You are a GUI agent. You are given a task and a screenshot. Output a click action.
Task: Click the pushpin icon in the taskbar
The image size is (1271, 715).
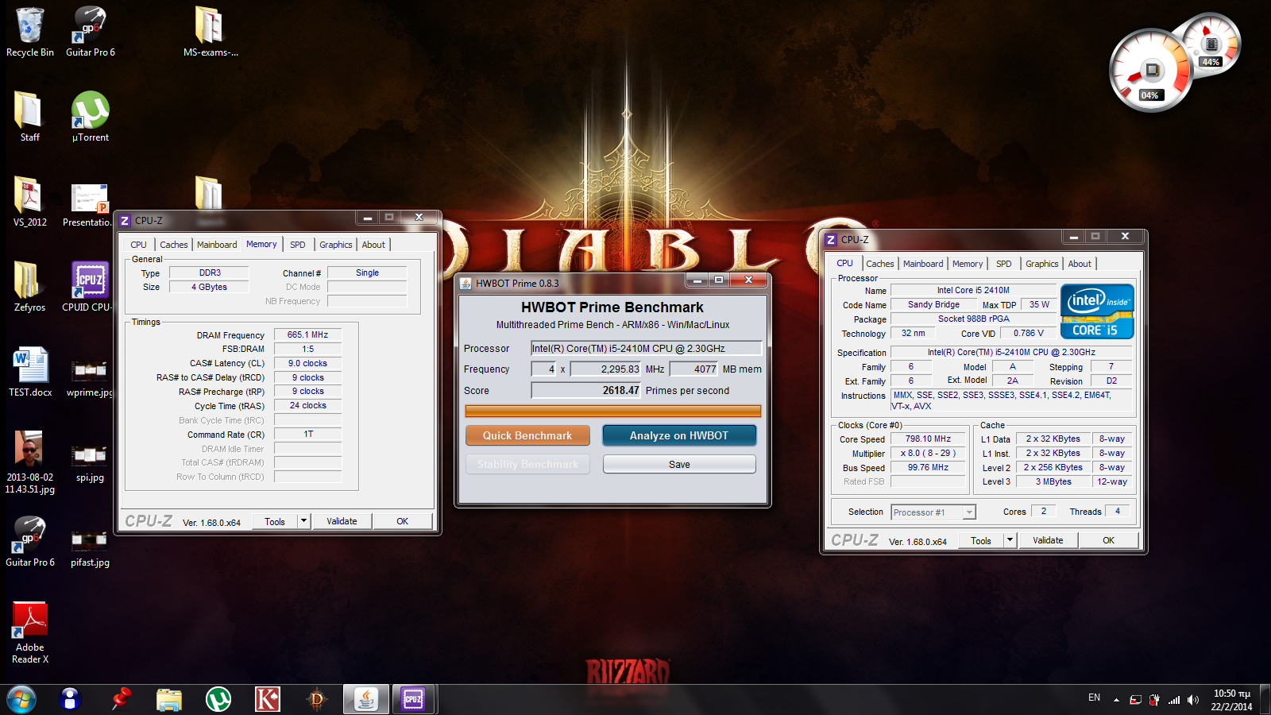click(121, 699)
